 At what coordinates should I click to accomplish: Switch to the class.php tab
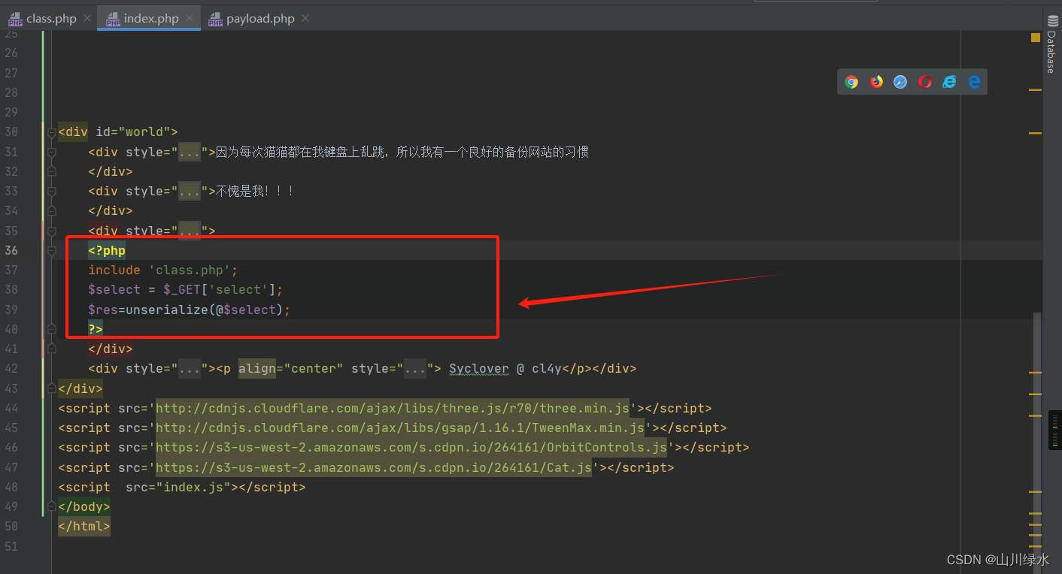[x=51, y=19]
